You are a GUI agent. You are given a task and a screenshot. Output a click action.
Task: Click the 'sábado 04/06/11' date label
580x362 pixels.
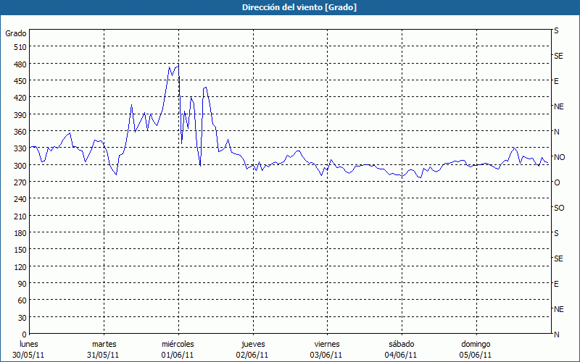(401, 349)
